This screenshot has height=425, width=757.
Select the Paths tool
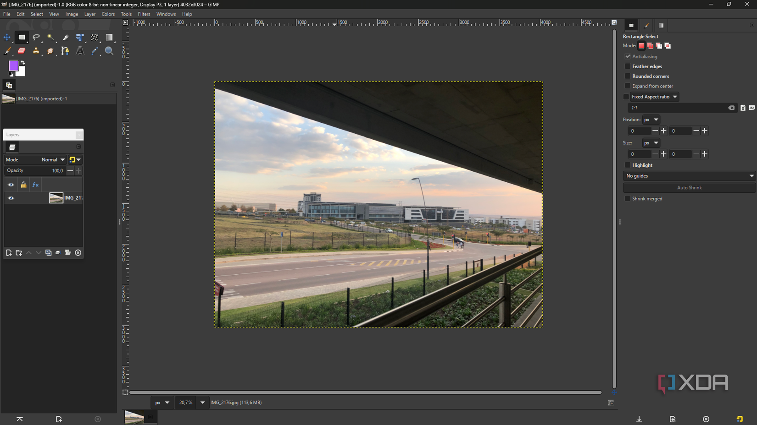click(65, 51)
